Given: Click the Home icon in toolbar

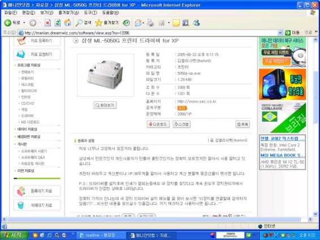Looking at the screenshot, I should (67, 23).
